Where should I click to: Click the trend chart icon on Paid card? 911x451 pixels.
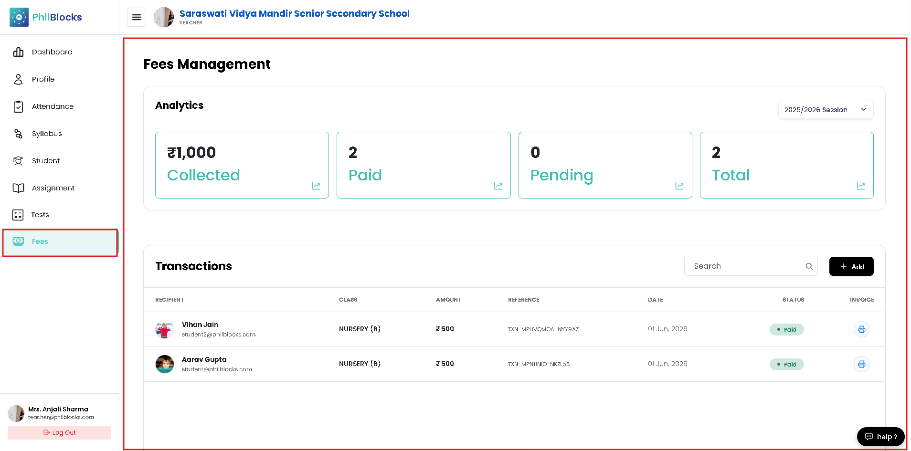coord(498,186)
